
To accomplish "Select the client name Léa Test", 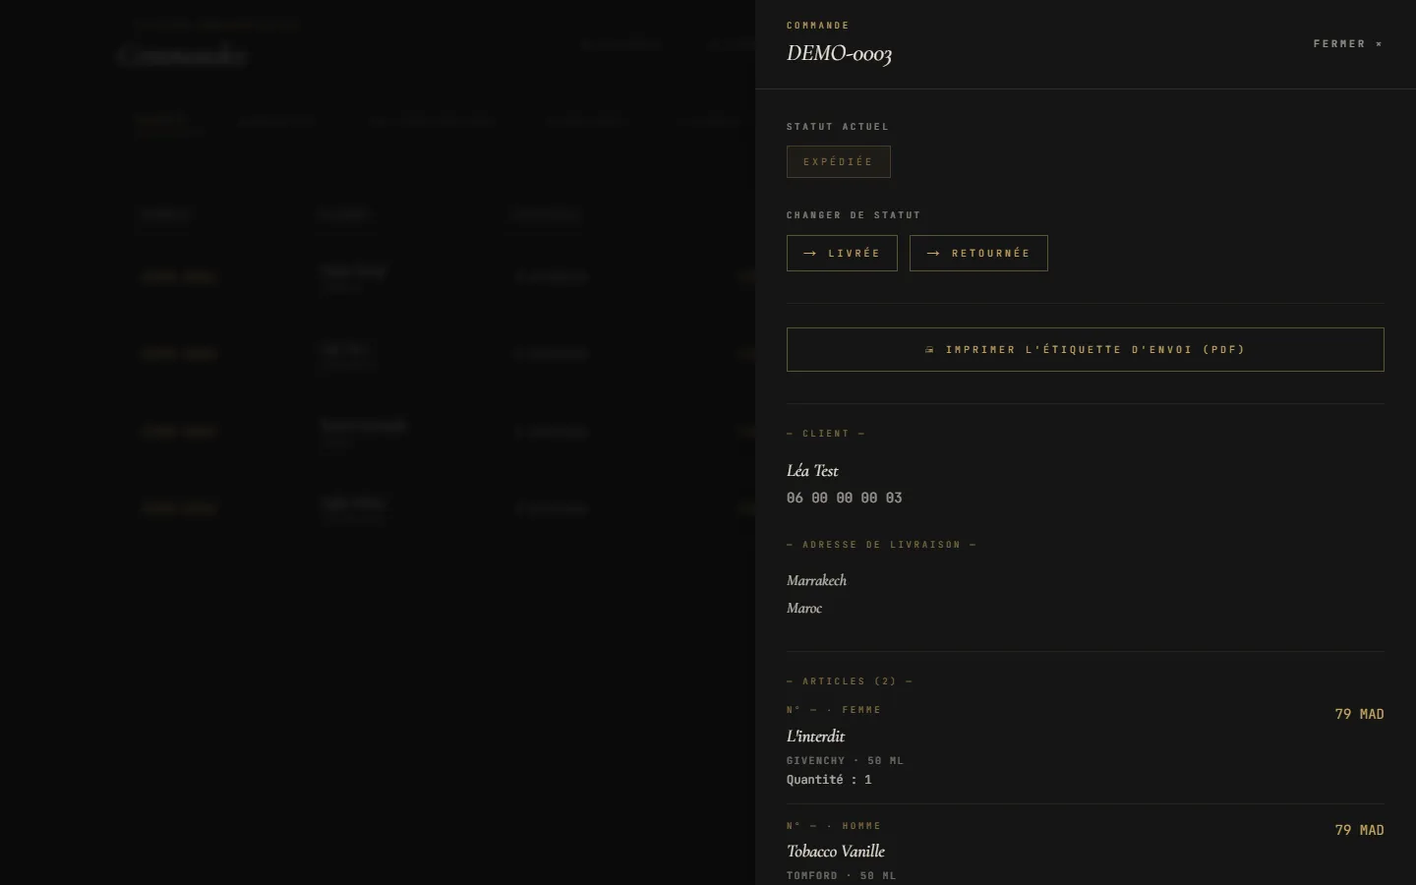I will click(x=812, y=471).
